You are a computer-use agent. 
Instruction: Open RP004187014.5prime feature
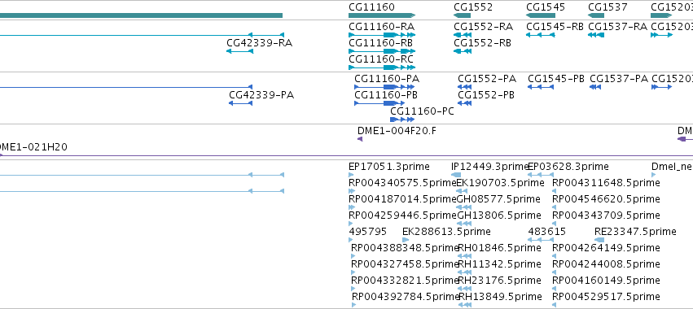click(402, 199)
